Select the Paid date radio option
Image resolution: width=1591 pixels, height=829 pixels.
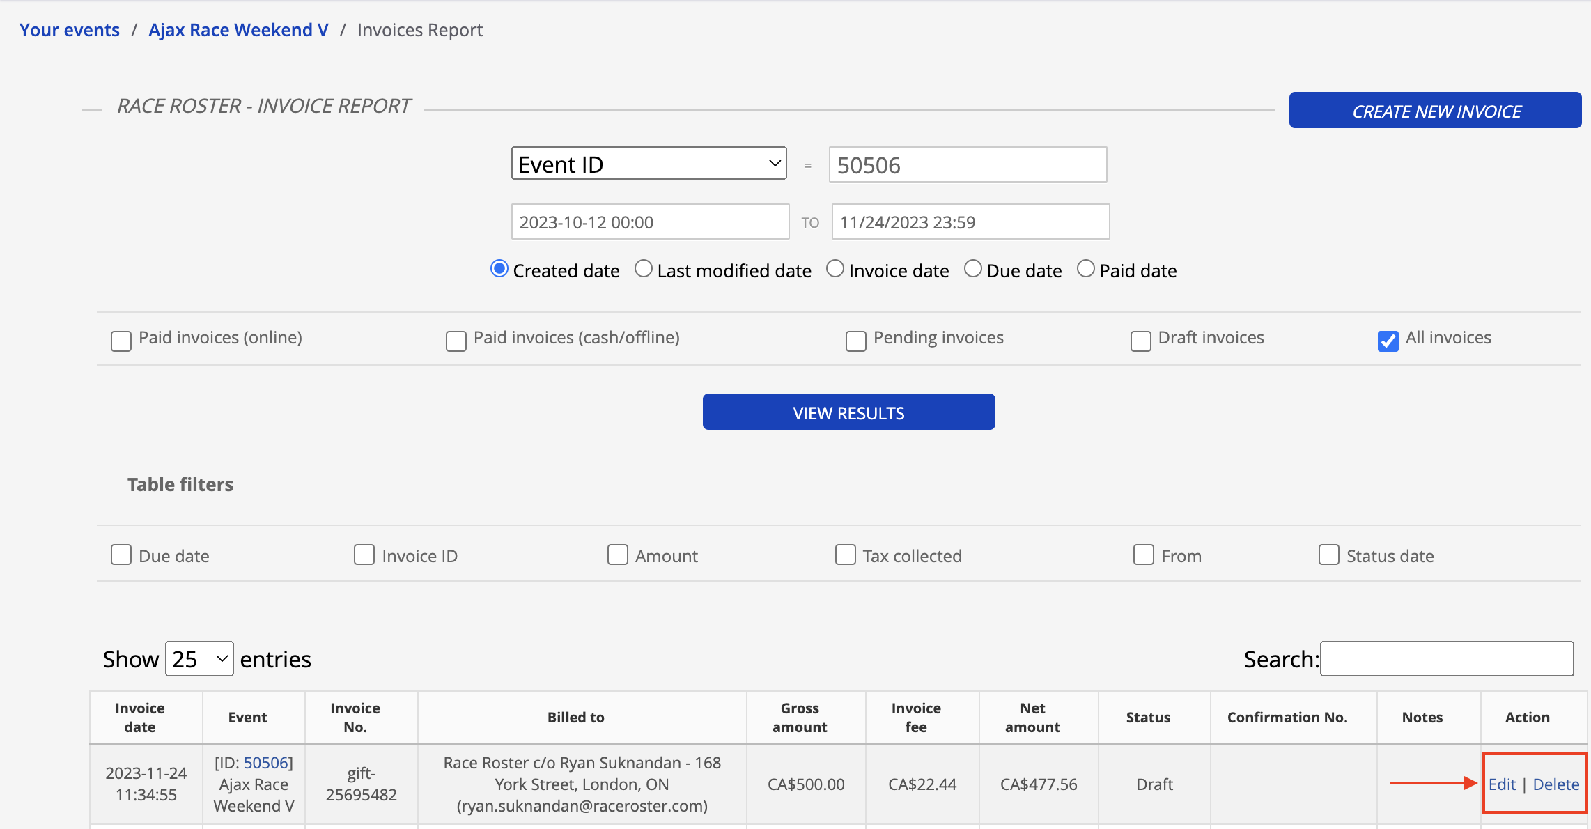[x=1085, y=268]
